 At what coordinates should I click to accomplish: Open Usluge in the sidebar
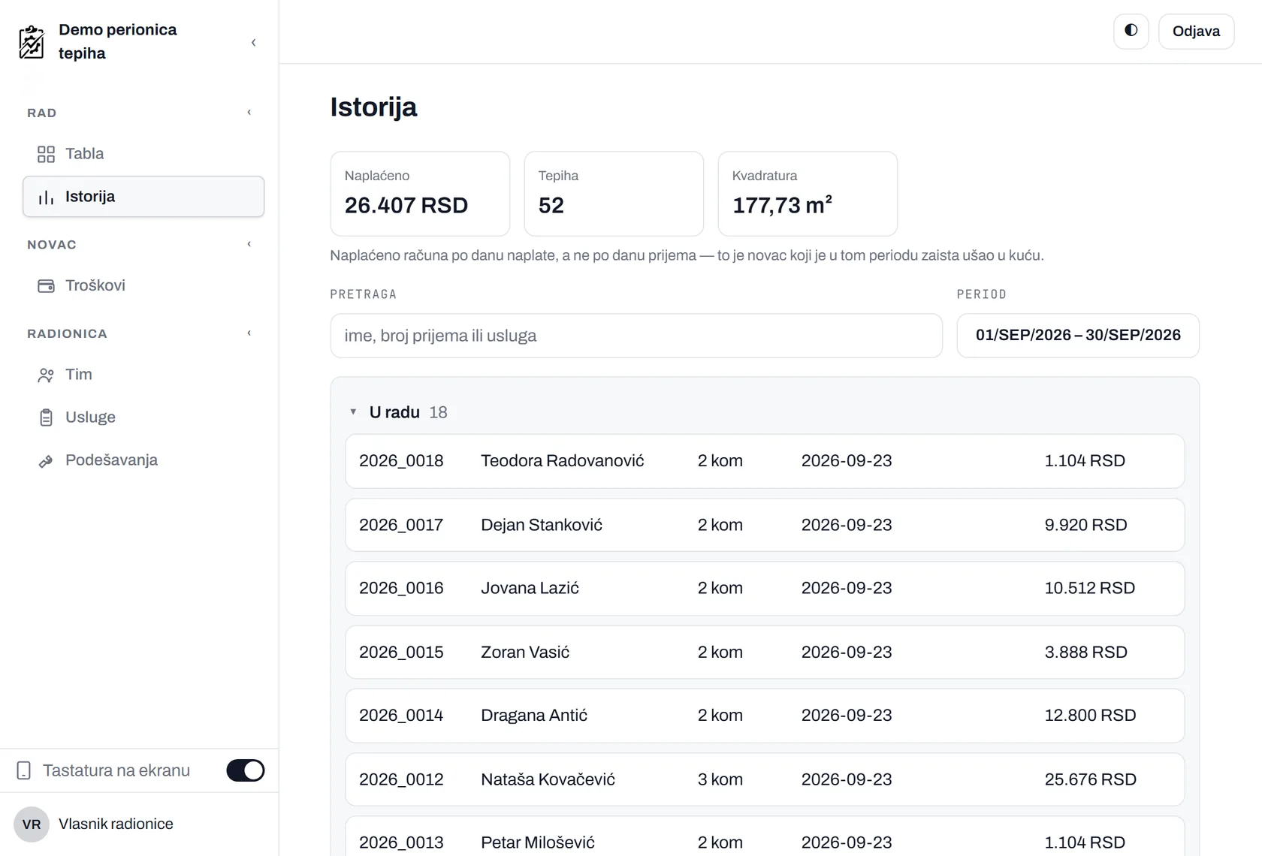point(143,417)
